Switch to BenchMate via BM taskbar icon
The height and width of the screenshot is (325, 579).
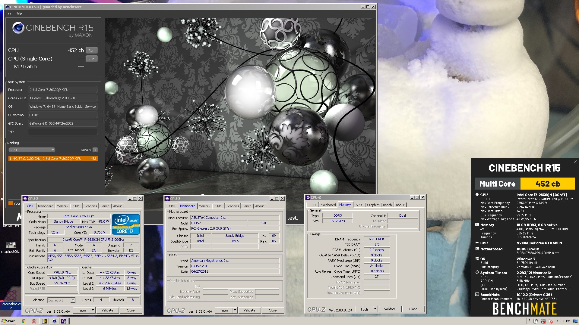(44, 321)
